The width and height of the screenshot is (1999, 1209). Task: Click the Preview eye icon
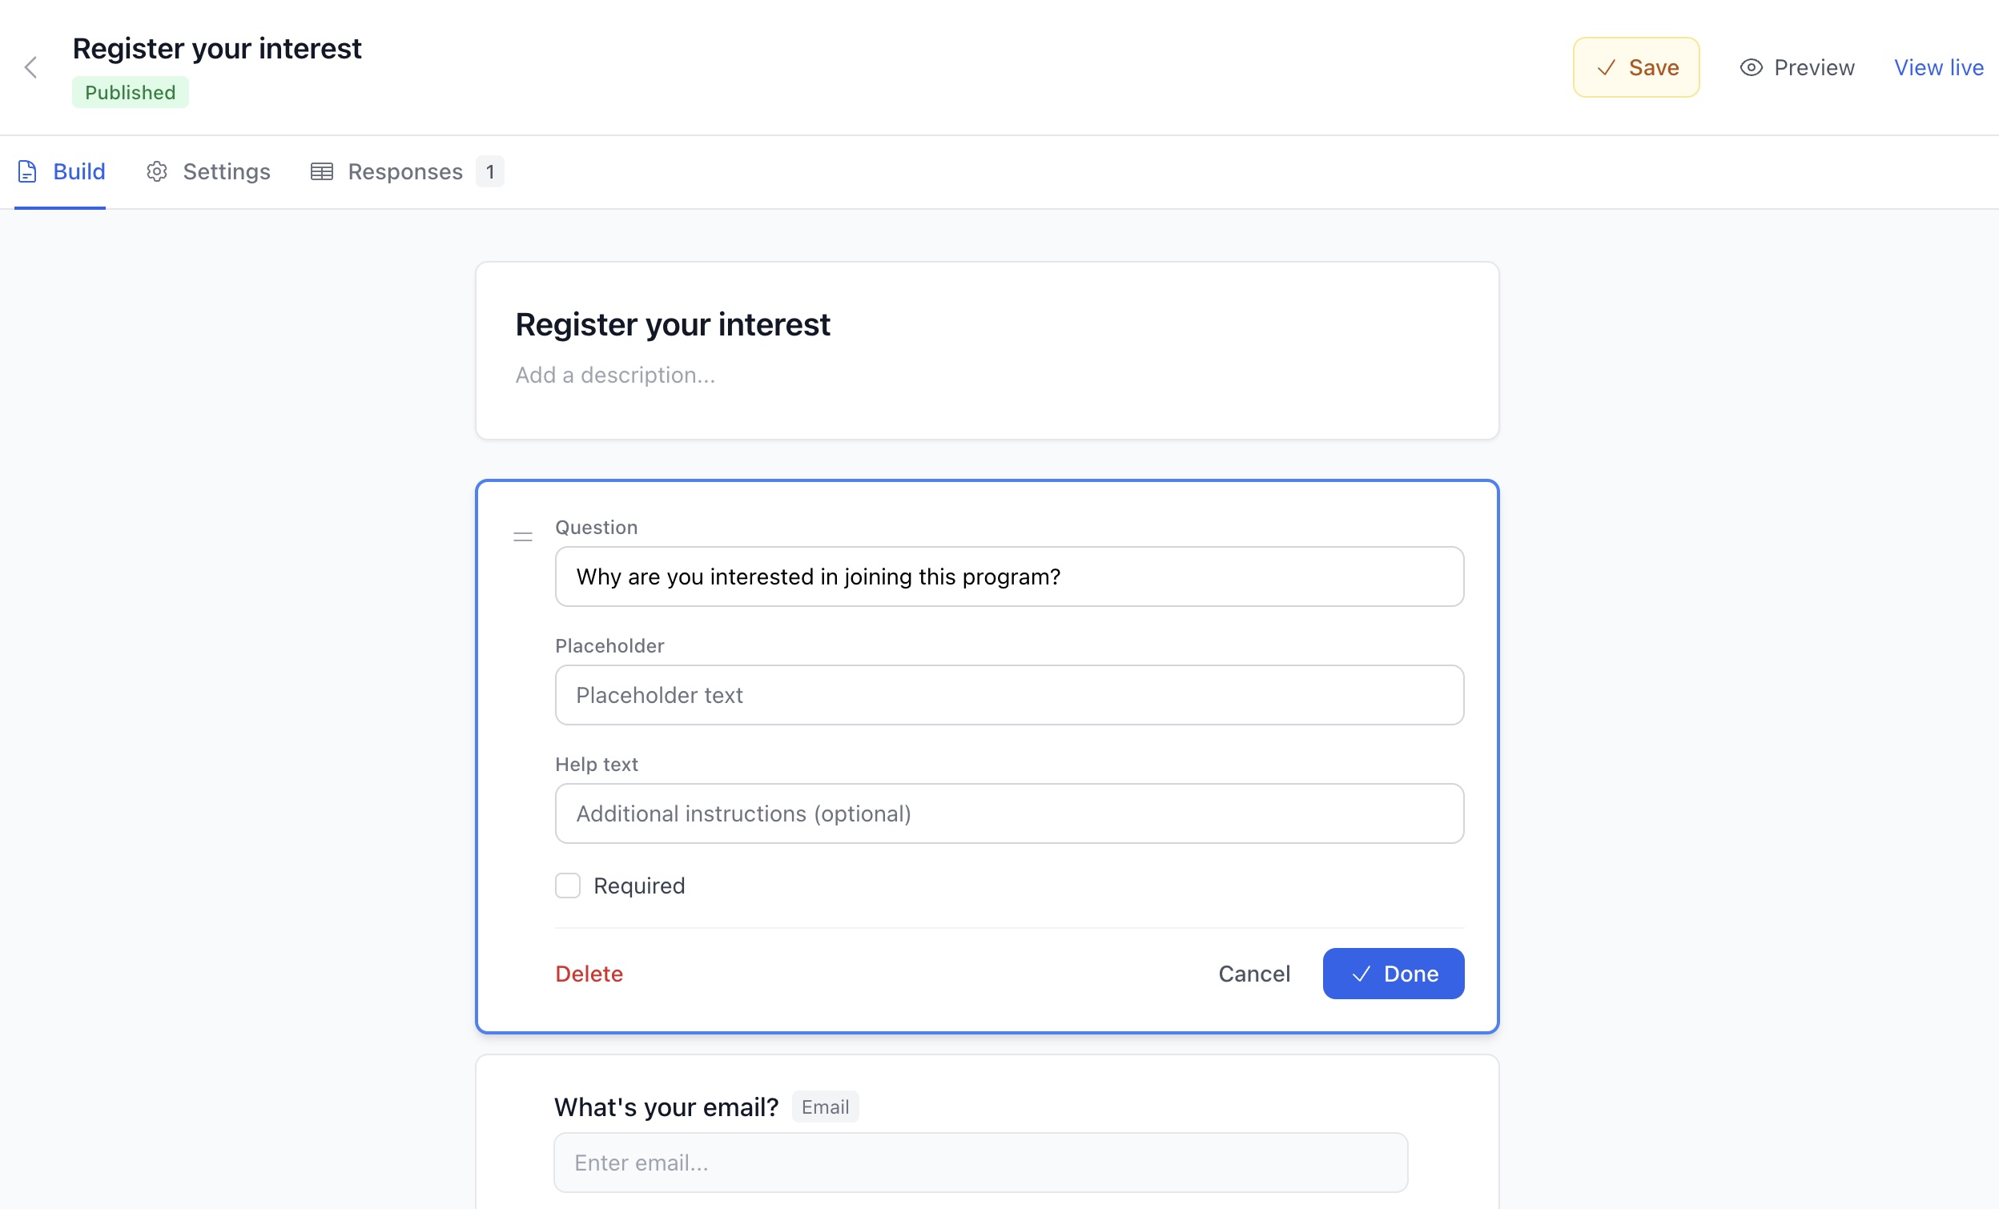(1750, 67)
